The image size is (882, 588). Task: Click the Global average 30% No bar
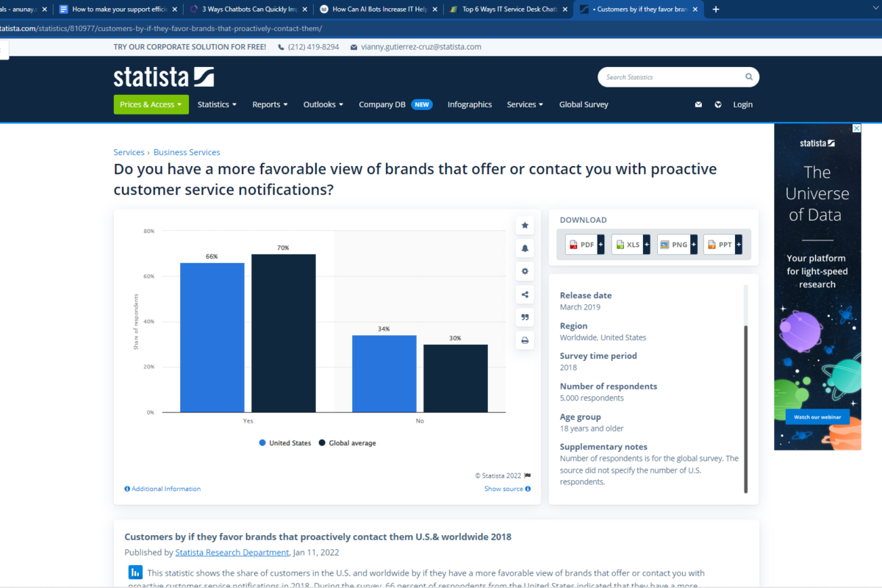pyautogui.click(x=456, y=379)
